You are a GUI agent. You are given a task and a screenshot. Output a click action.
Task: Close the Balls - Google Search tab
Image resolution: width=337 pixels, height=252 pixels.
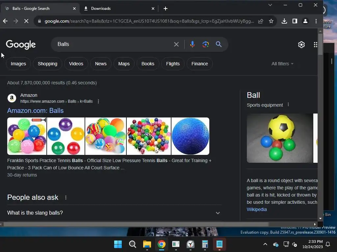coord(74,9)
